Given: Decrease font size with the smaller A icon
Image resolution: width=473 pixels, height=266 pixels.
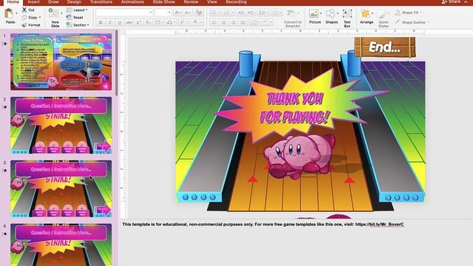Looking at the screenshot, I should (x=187, y=13).
